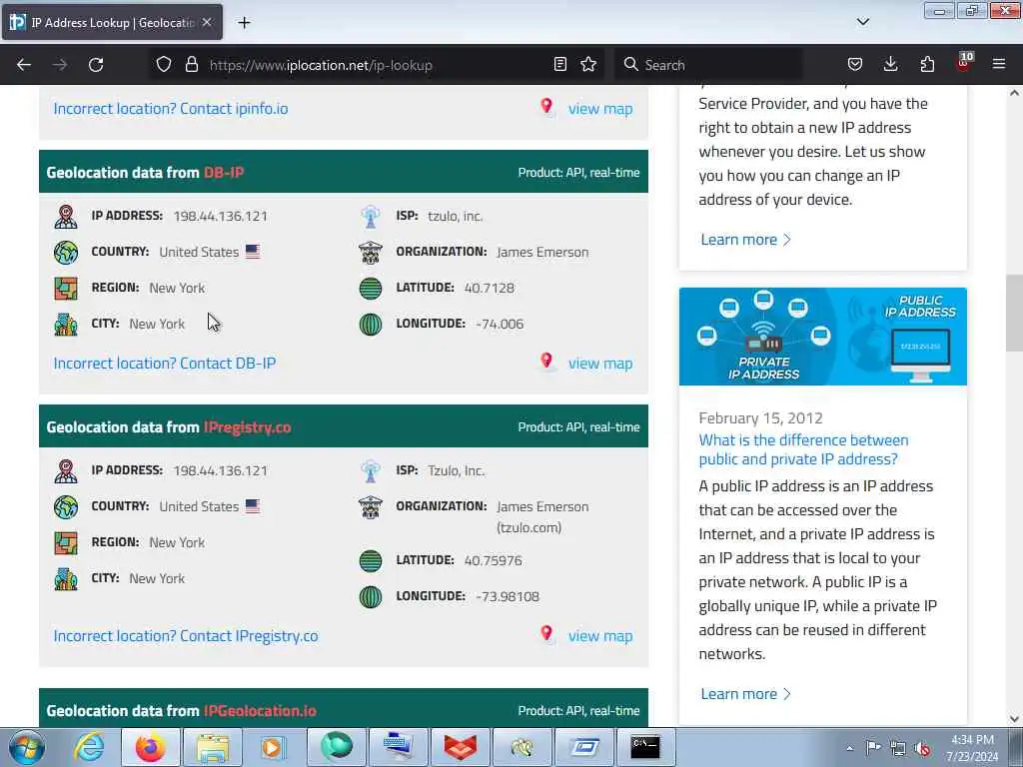The image size is (1023, 767).
Task: Open tracking protection shield icon
Action: pos(164,65)
